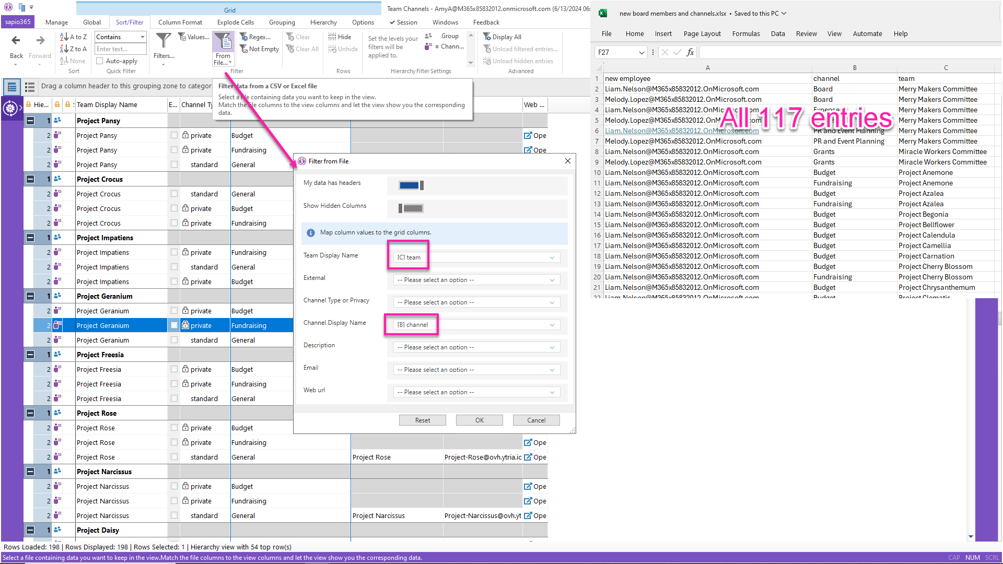Click OK in Filter from File
1003x564 pixels.
tap(480, 420)
